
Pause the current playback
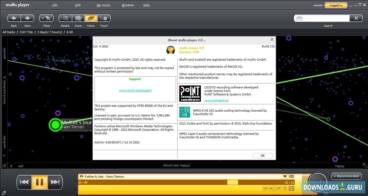coord(40,182)
